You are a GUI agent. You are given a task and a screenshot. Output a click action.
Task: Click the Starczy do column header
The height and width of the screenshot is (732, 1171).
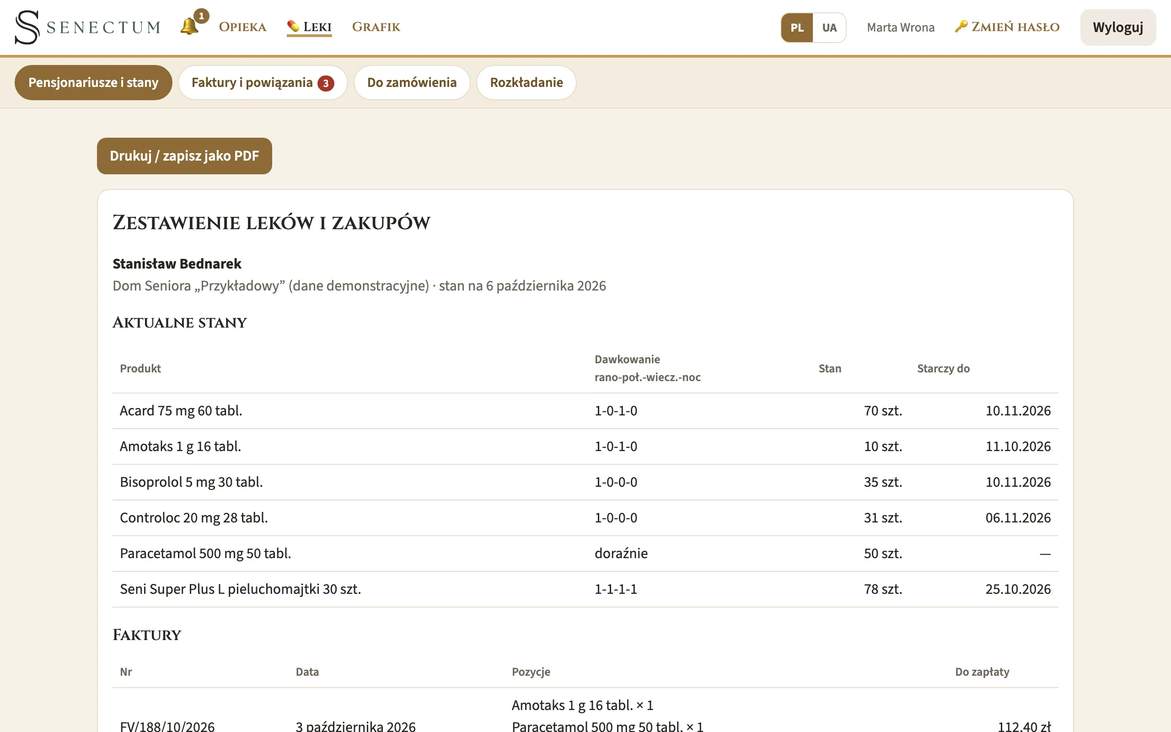point(943,369)
